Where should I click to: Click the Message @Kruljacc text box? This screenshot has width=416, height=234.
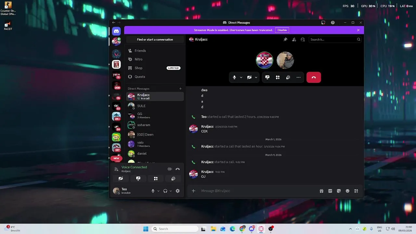click(x=257, y=191)
